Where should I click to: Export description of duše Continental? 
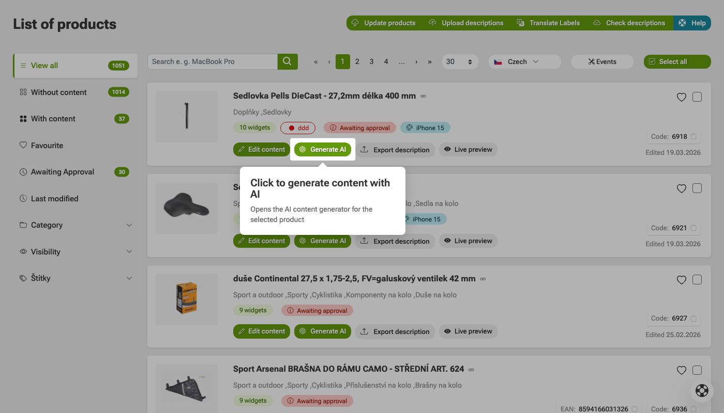point(395,331)
